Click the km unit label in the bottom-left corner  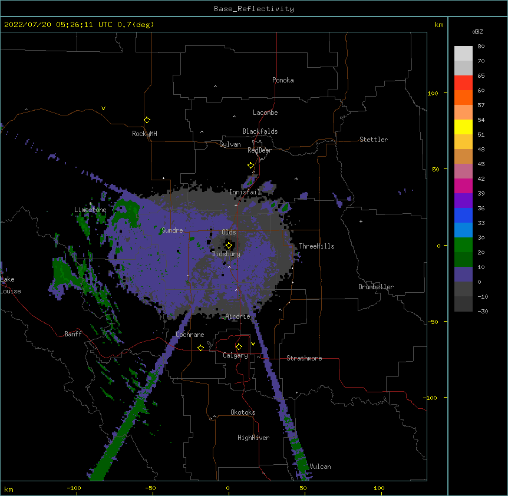[9, 490]
